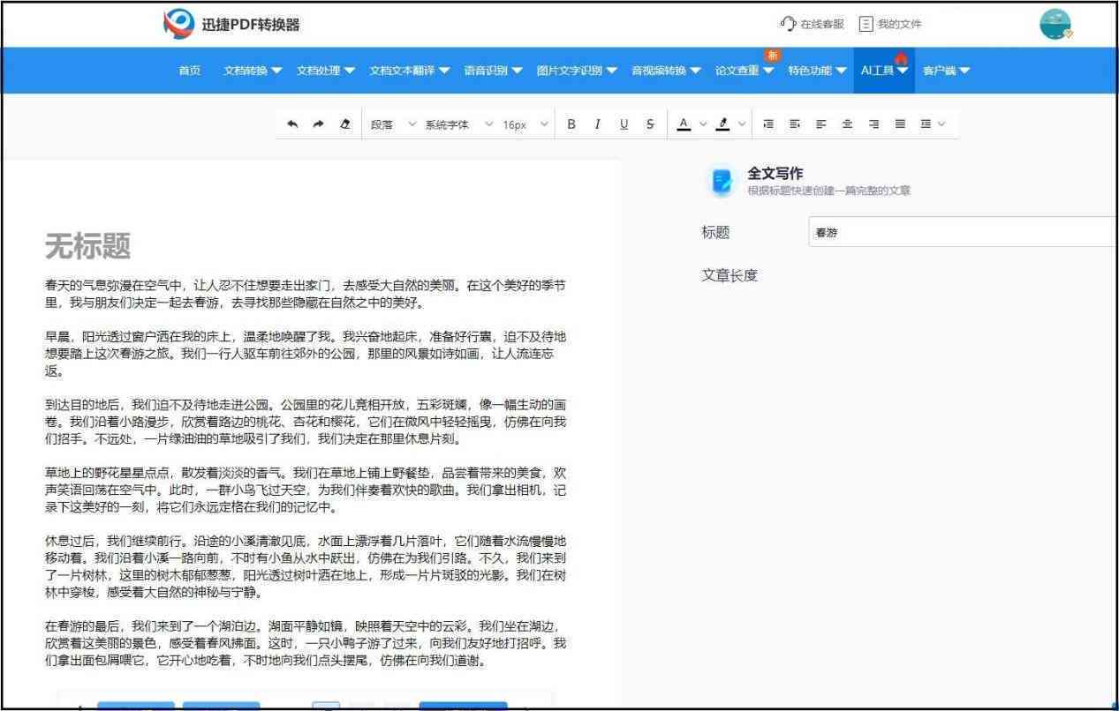
Task: Toggle underline formatting
Action: (624, 124)
